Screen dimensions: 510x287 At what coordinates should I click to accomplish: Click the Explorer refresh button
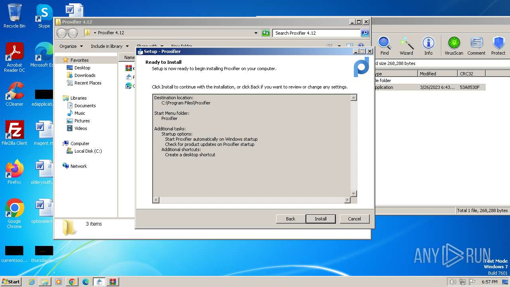pyautogui.click(x=266, y=33)
